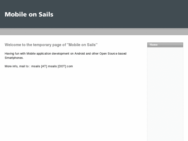Click the "[AT]" part of the email
The image size is (188, 141).
(44, 66)
